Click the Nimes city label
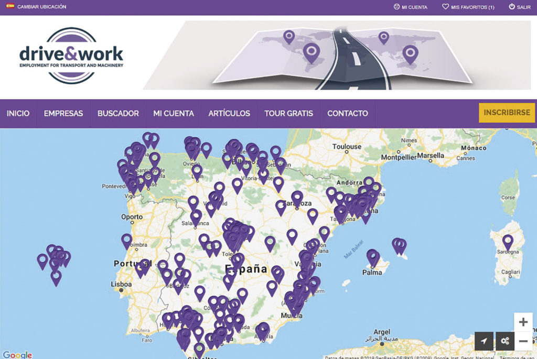The height and width of the screenshot is (359, 537). tap(409, 140)
